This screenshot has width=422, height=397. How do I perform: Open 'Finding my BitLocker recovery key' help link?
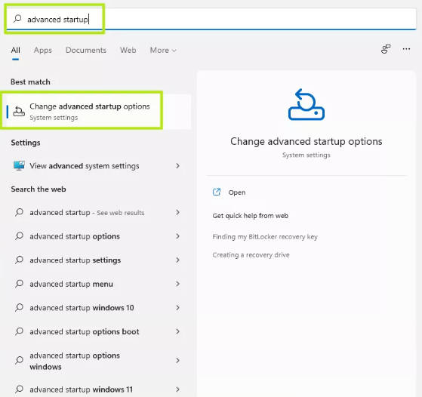pos(265,237)
